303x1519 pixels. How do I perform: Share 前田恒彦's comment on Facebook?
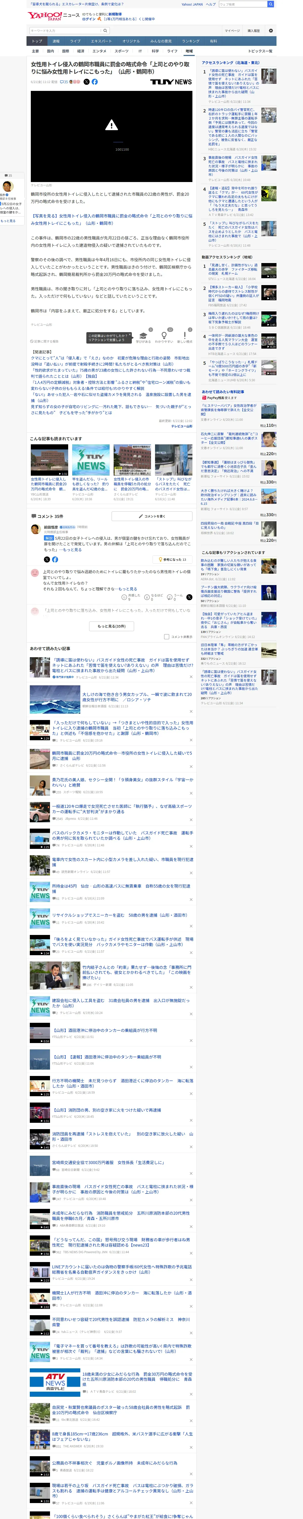(x=55, y=559)
